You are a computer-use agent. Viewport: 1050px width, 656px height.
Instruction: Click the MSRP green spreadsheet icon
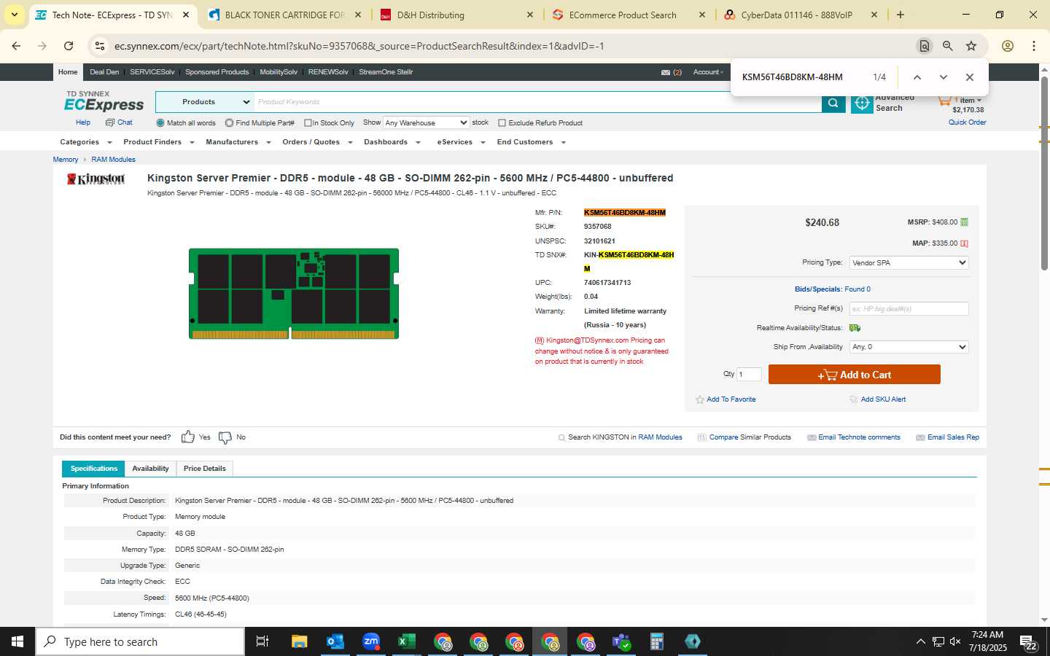coord(964,222)
